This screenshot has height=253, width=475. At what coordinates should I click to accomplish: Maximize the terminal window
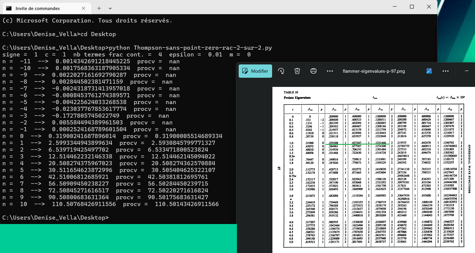click(412, 7)
